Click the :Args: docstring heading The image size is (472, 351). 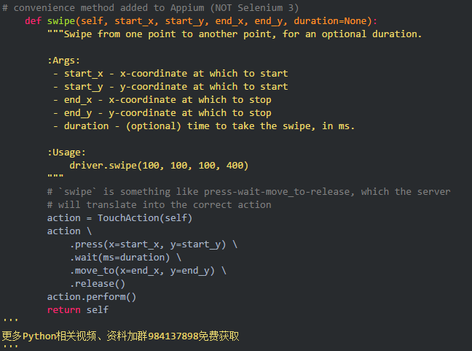point(64,60)
